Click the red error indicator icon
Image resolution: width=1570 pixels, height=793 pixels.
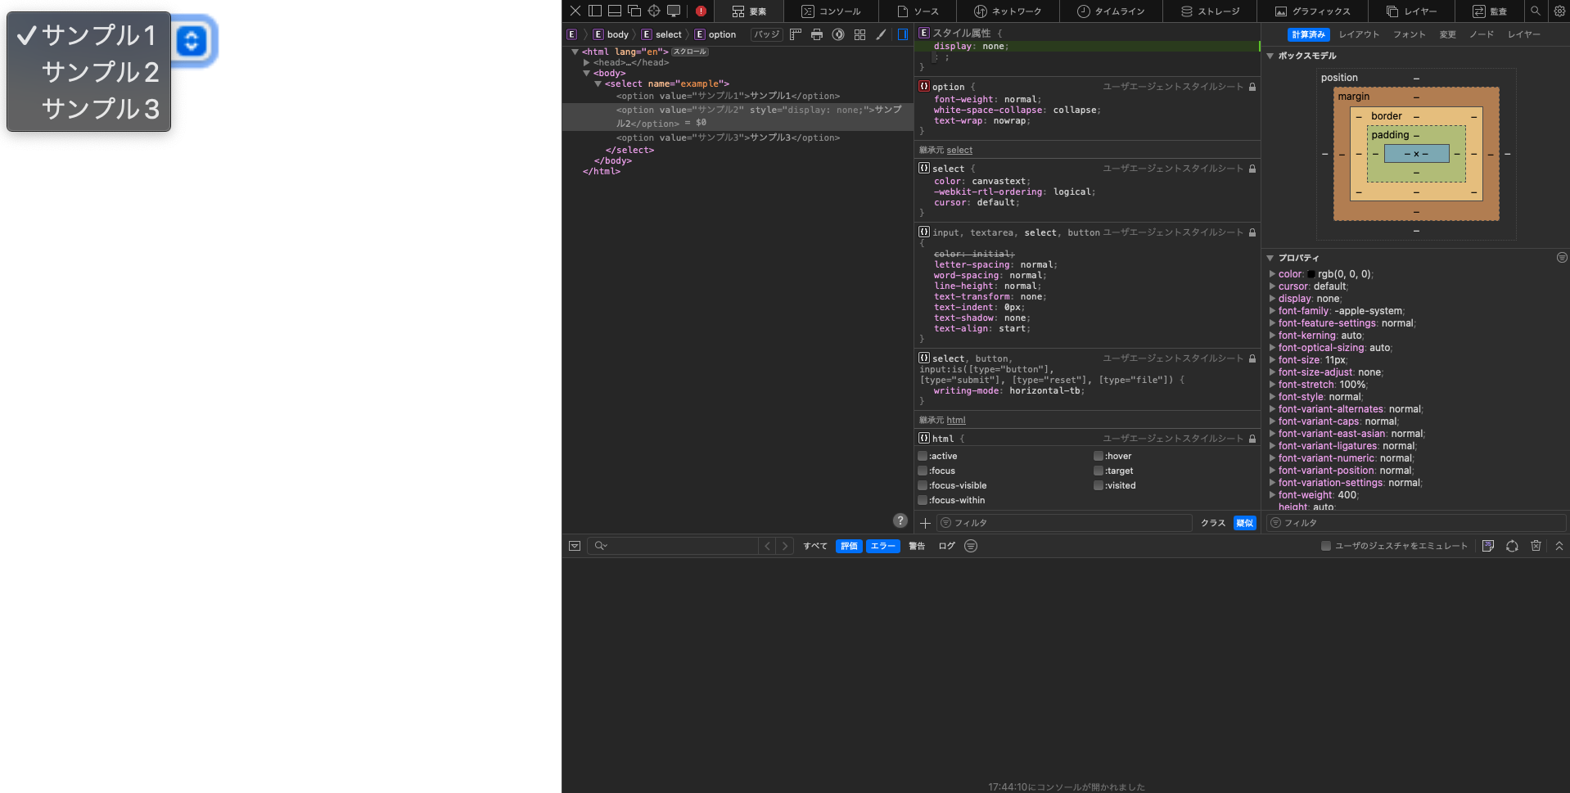coord(701,11)
